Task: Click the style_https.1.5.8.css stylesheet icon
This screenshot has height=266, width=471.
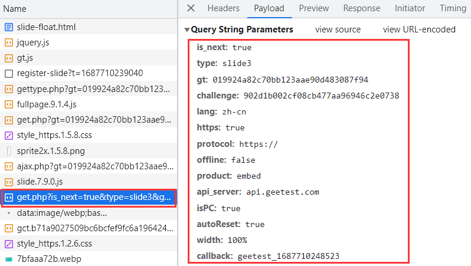Action: pyautogui.click(x=9, y=135)
